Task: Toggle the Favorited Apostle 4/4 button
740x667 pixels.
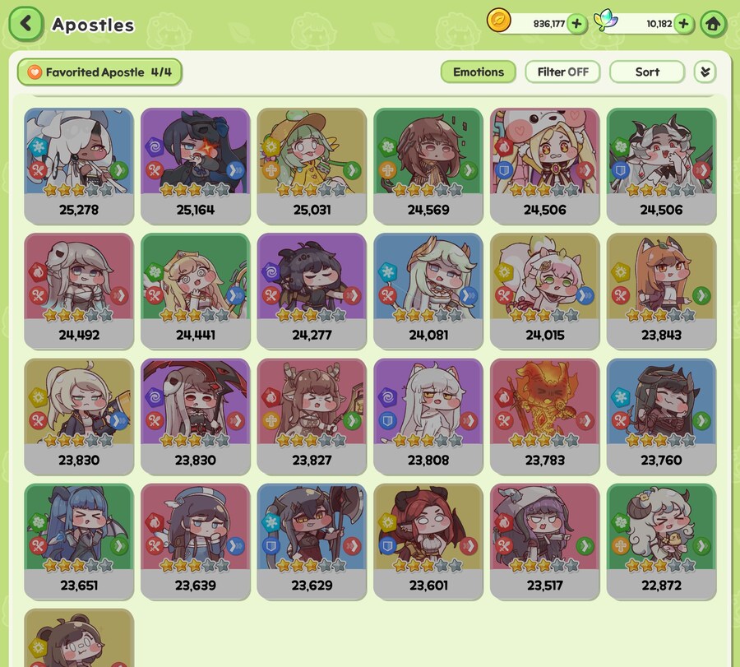Action: pos(99,72)
